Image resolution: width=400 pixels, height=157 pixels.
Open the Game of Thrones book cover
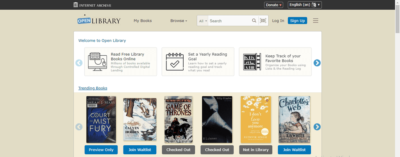178,120
